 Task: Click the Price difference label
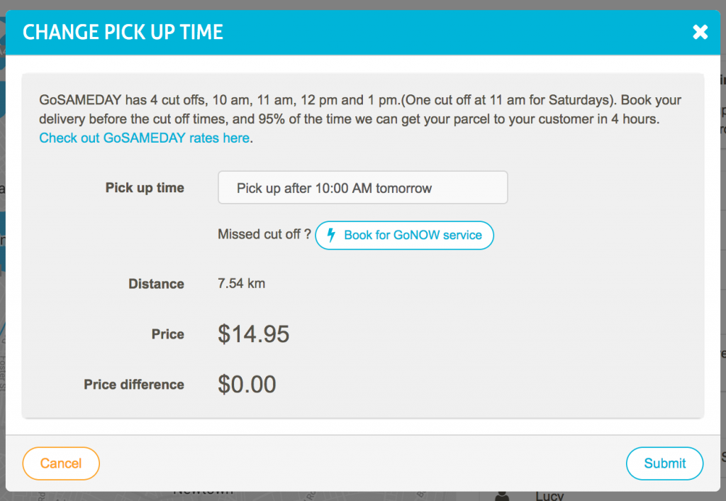coord(134,385)
